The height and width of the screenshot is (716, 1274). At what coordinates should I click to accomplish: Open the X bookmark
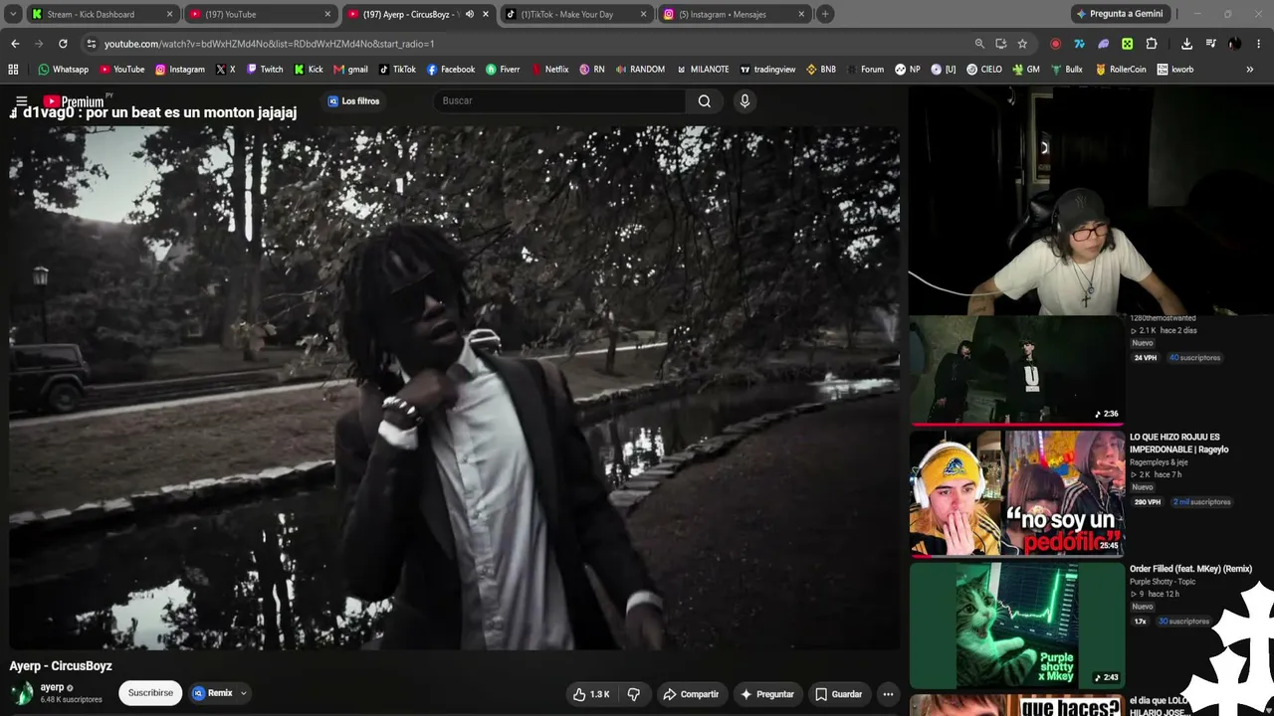coord(226,70)
